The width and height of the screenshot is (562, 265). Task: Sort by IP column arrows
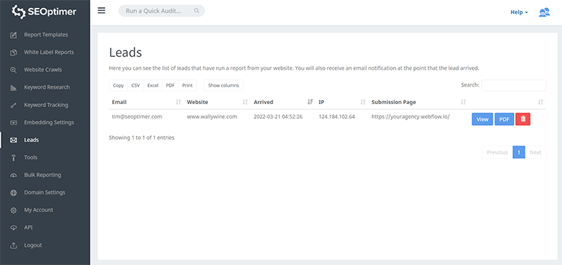point(363,102)
